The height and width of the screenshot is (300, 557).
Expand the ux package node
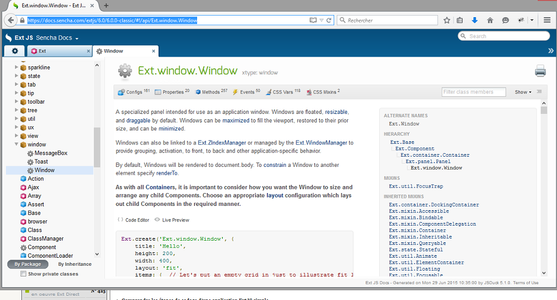(x=17, y=127)
